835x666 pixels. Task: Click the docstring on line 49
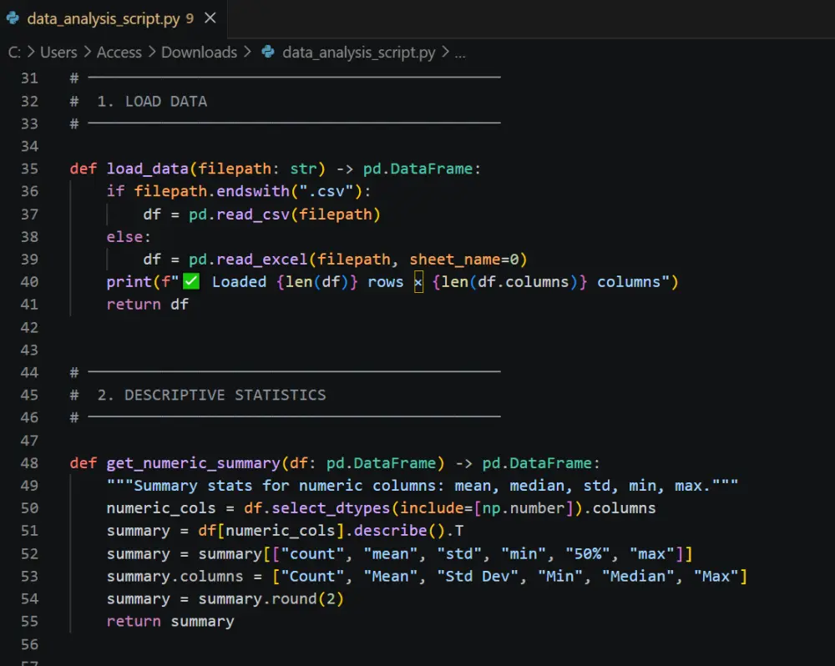click(423, 486)
